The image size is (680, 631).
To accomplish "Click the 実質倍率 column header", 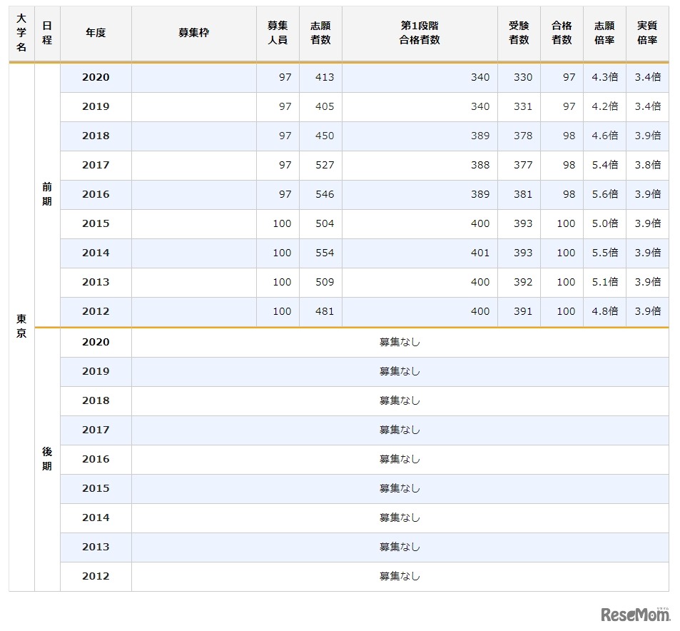I will pos(646,34).
